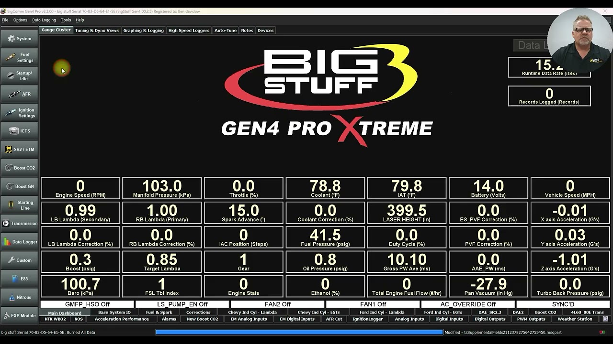This screenshot has height=344, width=613.
Task: Open the Tools menu
Action: pos(66,20)
